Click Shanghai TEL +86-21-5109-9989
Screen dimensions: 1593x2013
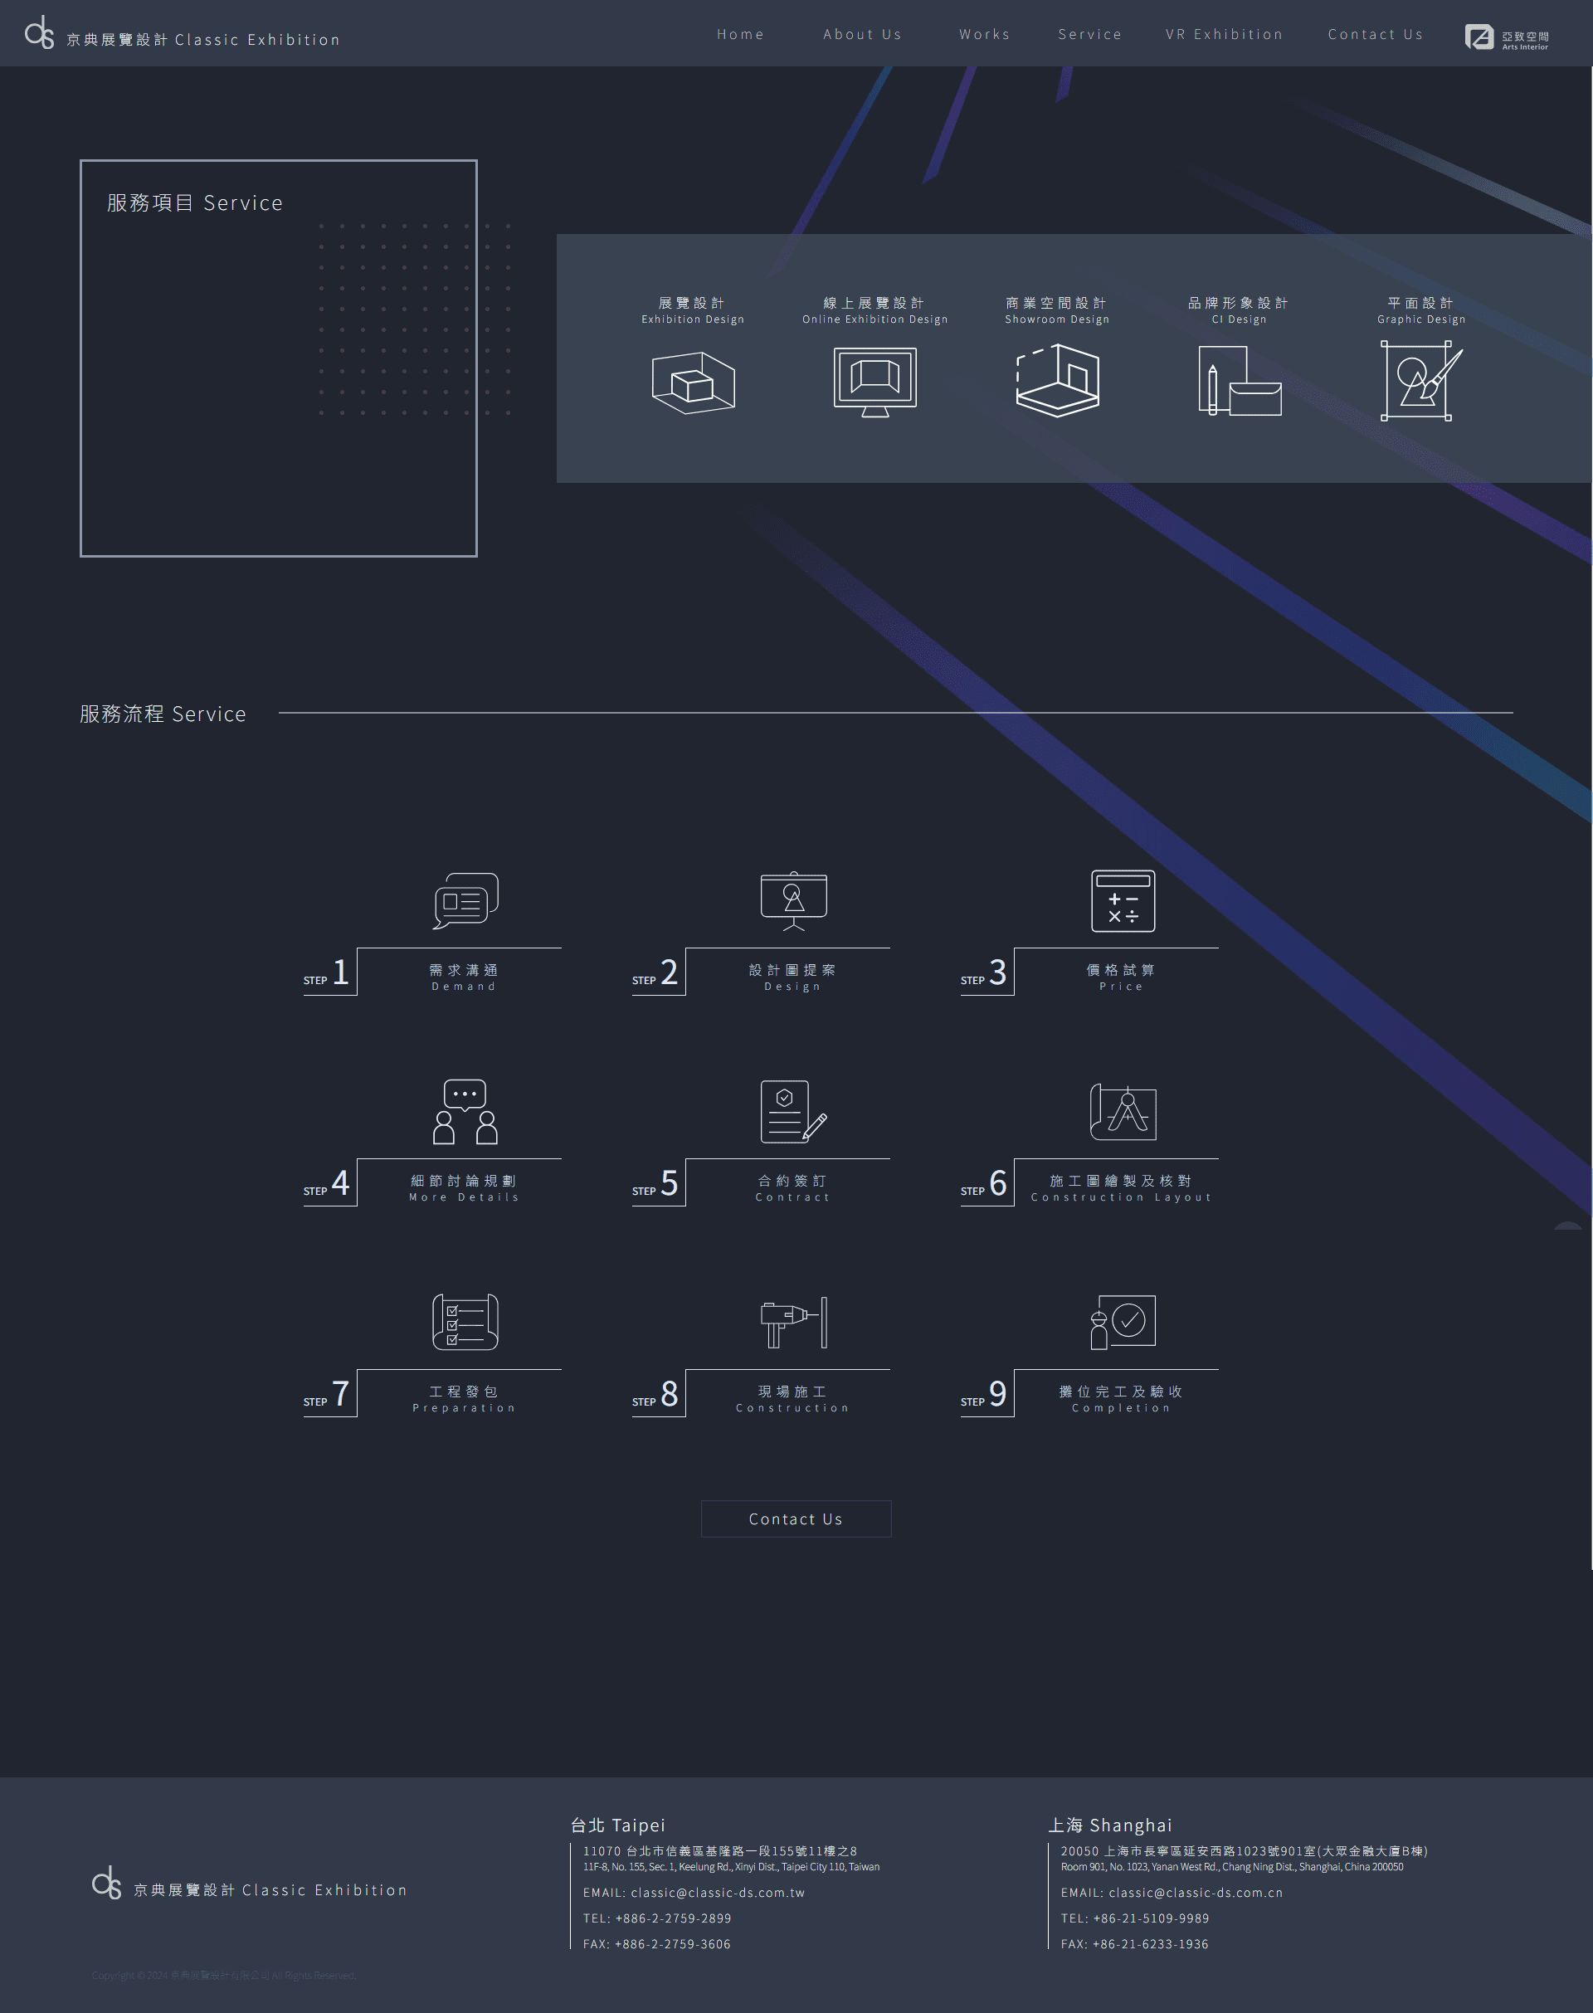(x=1135, y=1918)
